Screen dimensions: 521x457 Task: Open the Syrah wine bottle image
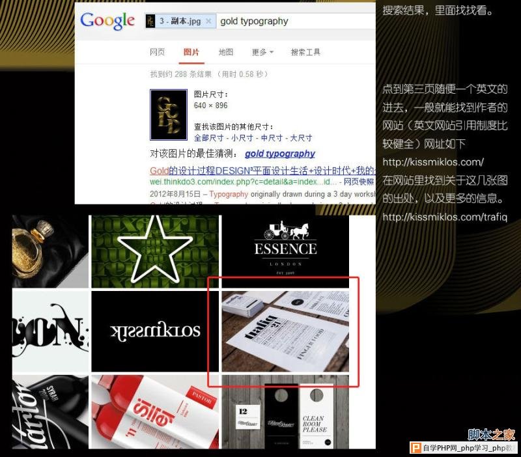coord(51,412)
